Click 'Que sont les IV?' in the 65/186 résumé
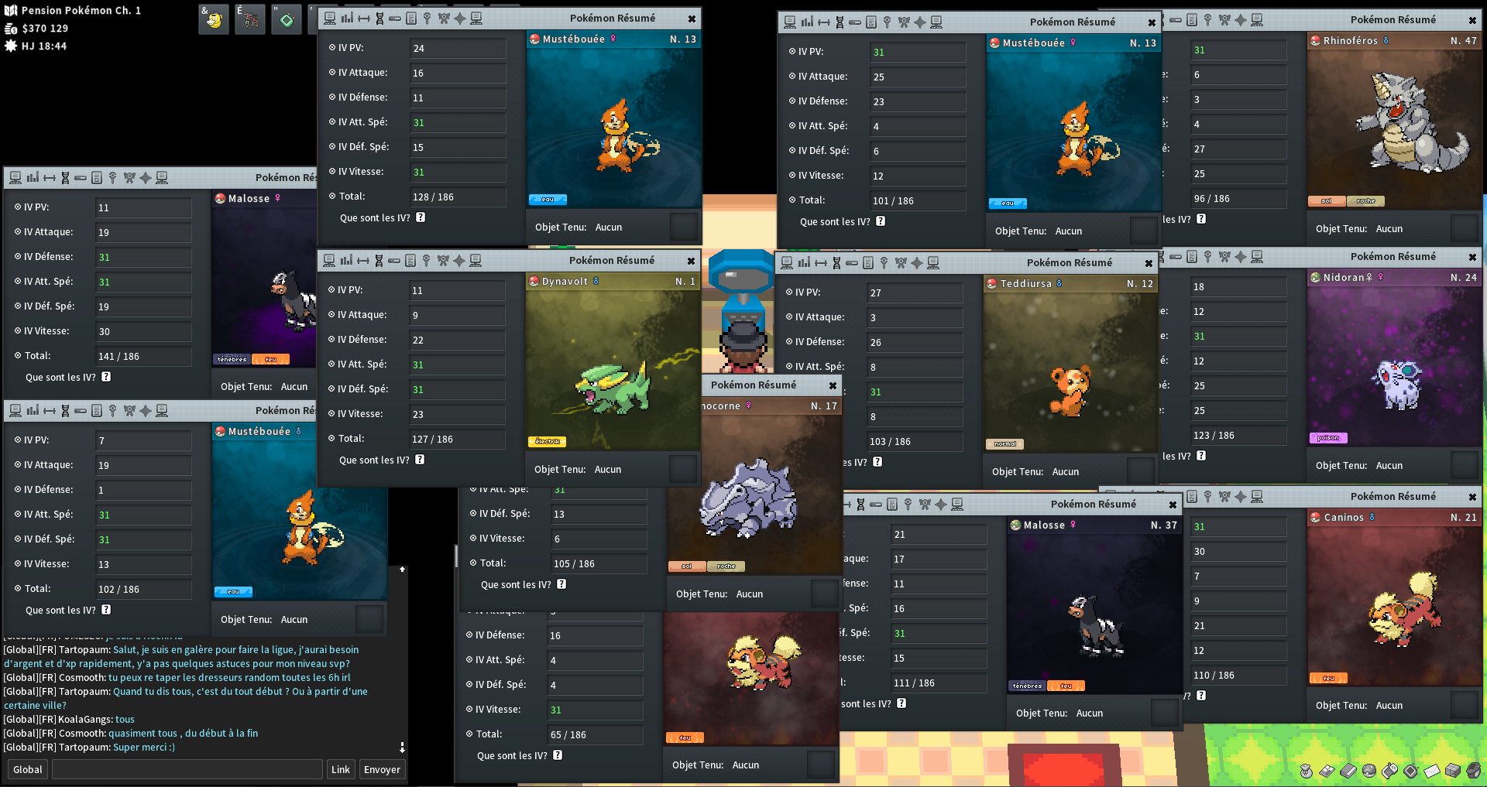 [512, 755]
